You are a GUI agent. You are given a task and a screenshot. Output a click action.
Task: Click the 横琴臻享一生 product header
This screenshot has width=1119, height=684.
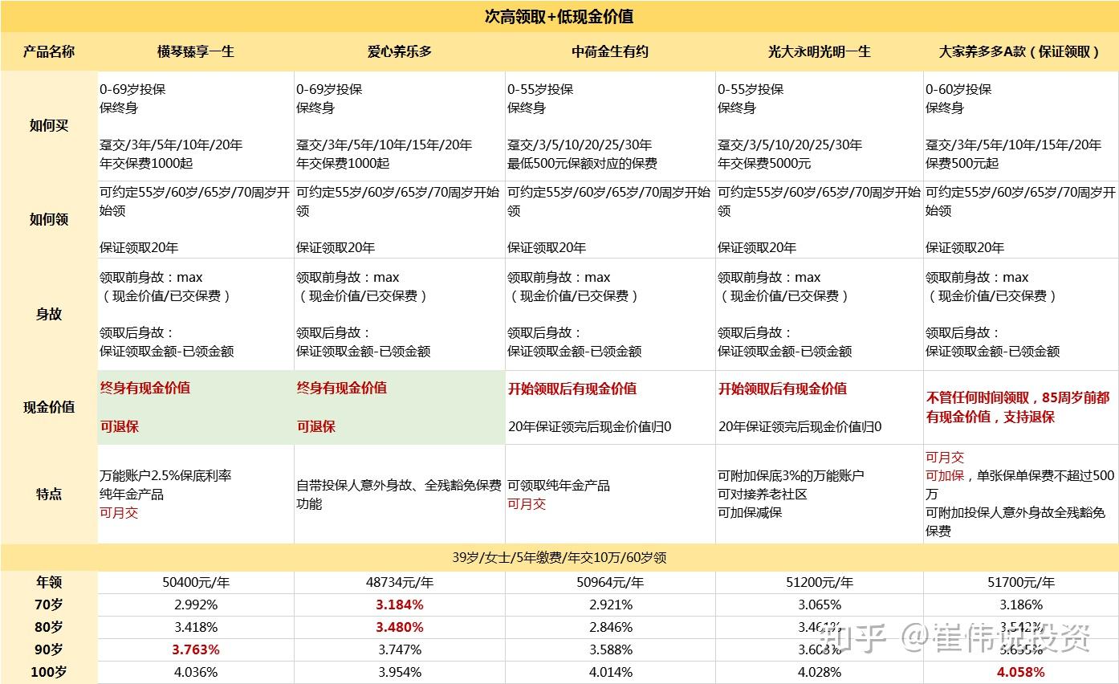[x=196, y=51]
